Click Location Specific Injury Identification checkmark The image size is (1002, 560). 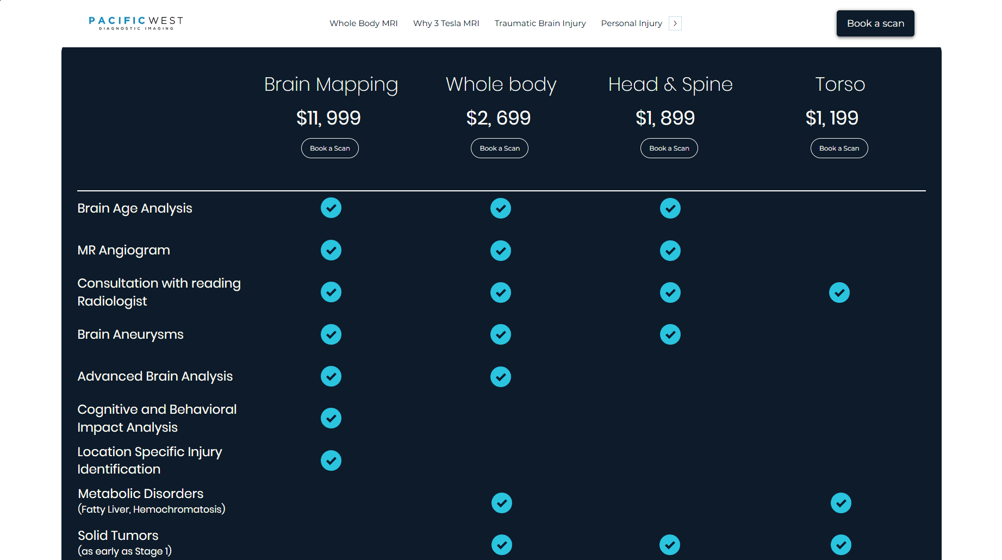click(x=331, y=461)
